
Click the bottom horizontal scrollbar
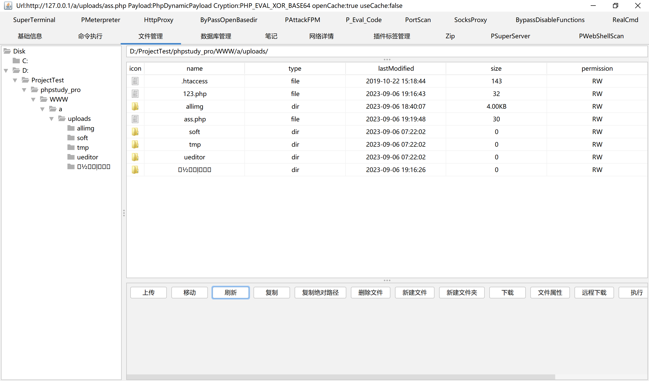coord(340,377)
